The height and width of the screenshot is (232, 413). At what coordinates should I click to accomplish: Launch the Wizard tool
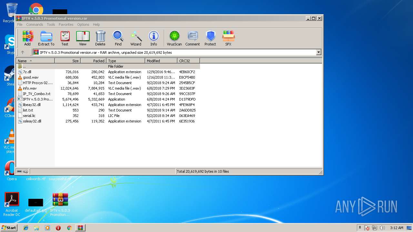coord(136,38)
